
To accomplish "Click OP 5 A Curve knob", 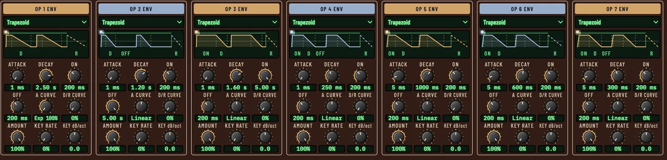I will coord(427,106).
